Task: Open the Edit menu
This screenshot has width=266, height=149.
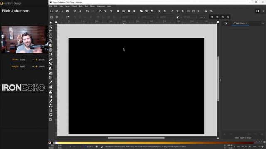Action: pyautogui.click(x=56, y=6)
